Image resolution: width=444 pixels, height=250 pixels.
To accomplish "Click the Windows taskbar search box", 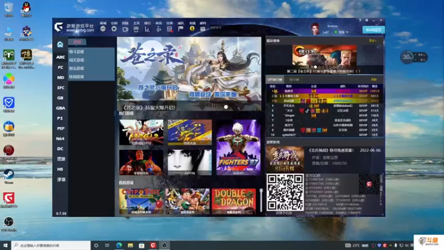I will pos(51,245).
